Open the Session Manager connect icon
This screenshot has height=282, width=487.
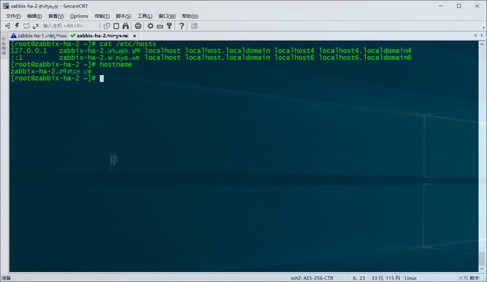coord(8,26)
